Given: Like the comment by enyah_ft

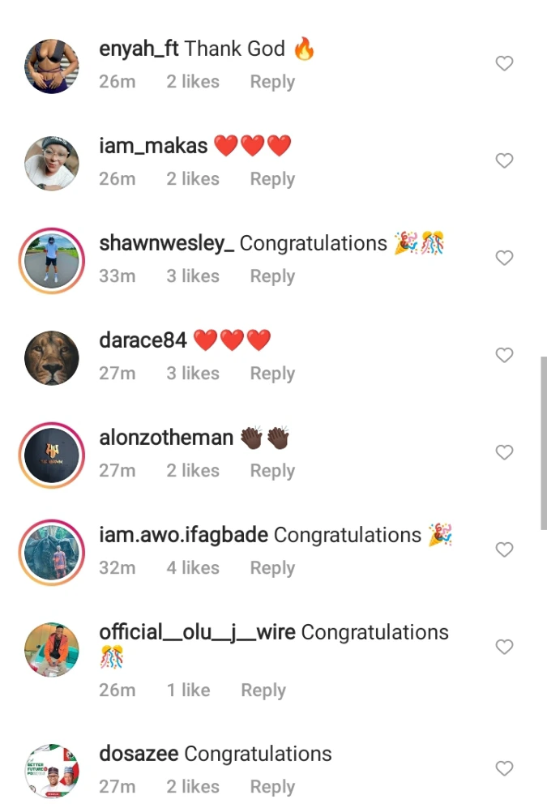Looking at the screenshot, I should click(x=504, y=63).
